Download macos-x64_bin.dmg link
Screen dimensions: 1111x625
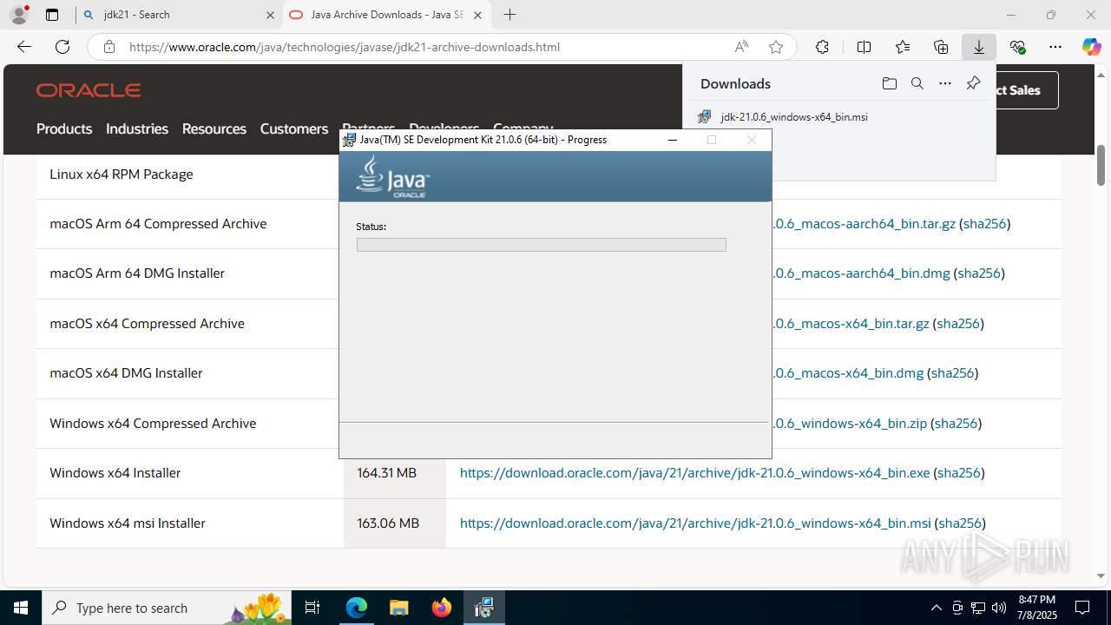point(848,372)
